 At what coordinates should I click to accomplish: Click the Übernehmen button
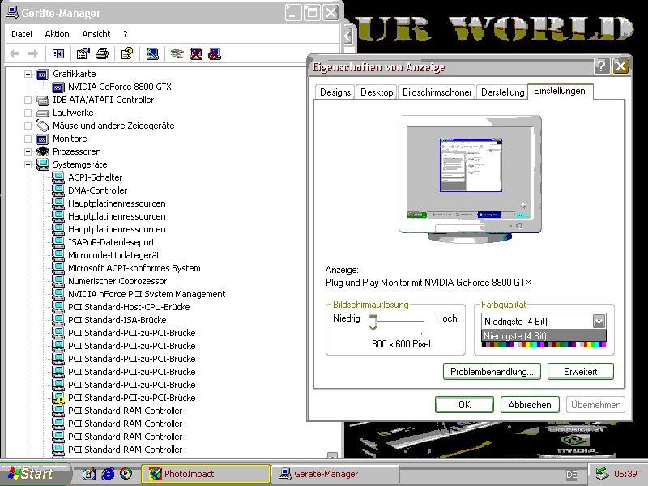tap(595, 404)
